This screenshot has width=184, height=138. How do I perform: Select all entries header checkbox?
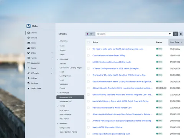[88, 42]
